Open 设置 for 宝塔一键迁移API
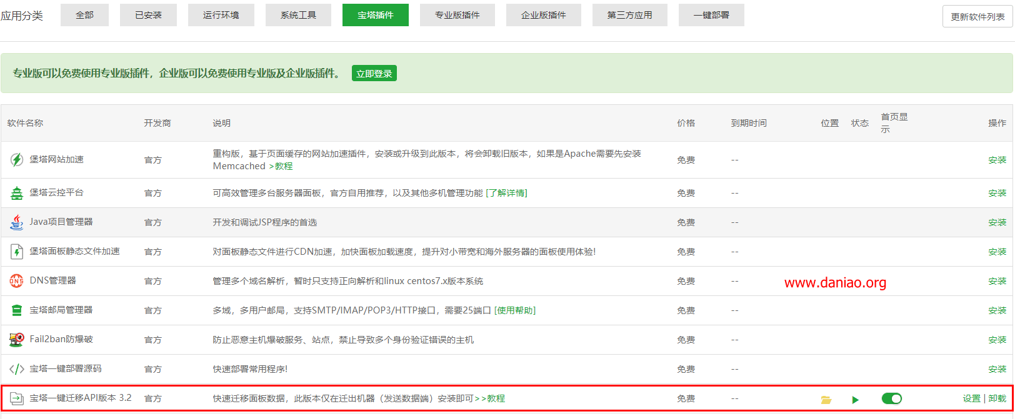Image resolution: width=1015 pixels, height=419 pixels. click(x=972, y=398)
